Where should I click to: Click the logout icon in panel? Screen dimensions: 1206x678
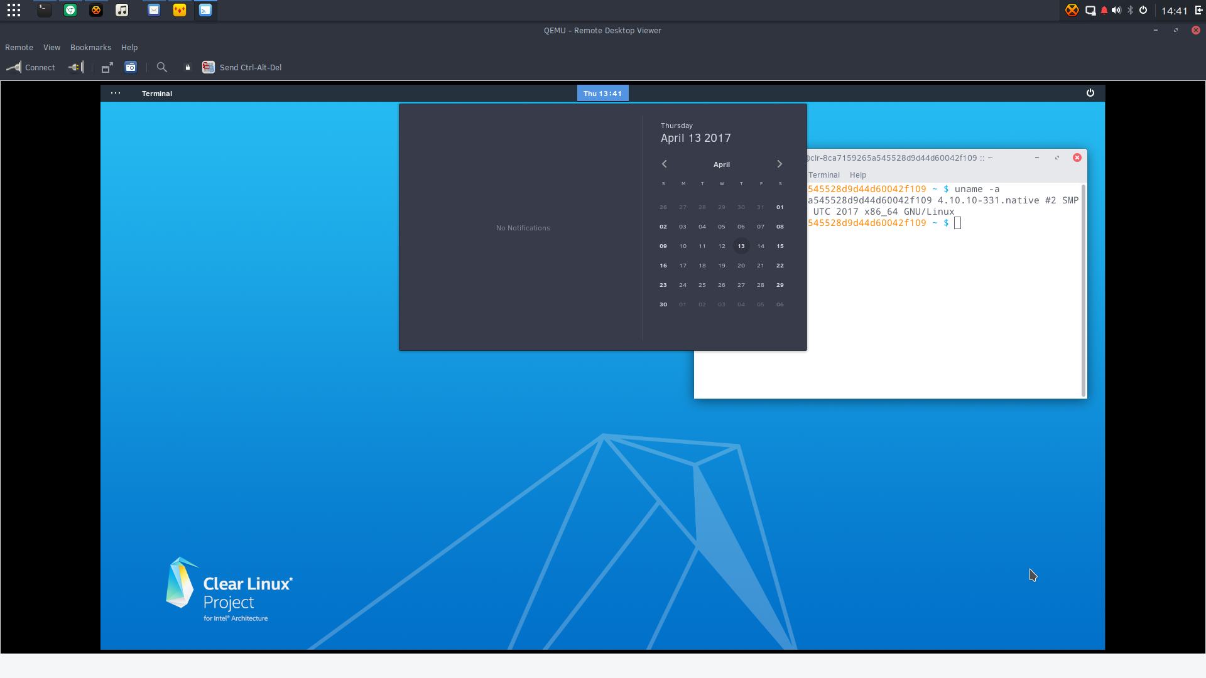[1198, 10]
